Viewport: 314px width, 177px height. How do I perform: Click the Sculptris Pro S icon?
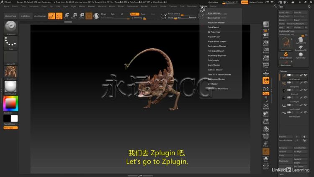164,16
